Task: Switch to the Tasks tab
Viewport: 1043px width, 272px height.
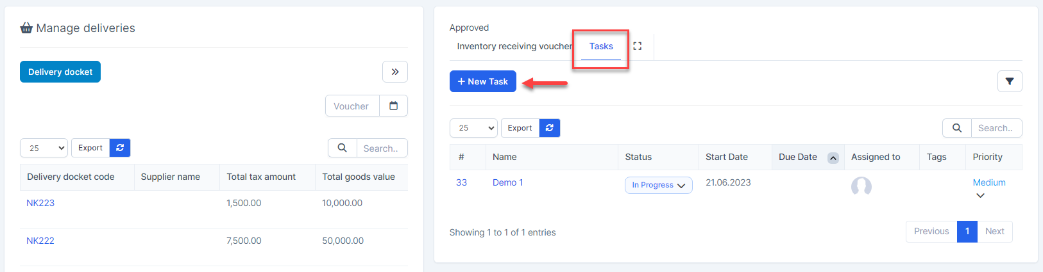Action: point(600,46)
